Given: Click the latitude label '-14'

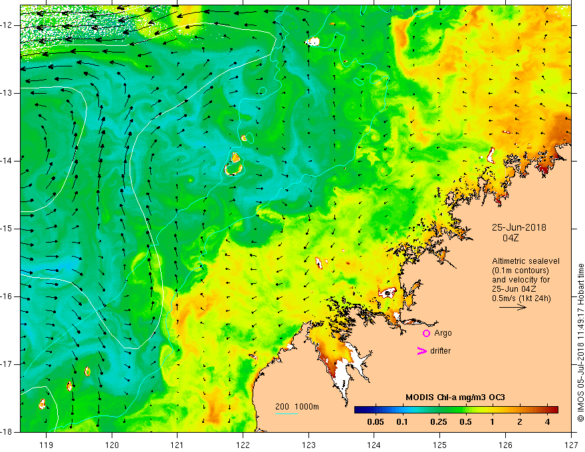Looking at the screenshot, I should tap(7, 161).
